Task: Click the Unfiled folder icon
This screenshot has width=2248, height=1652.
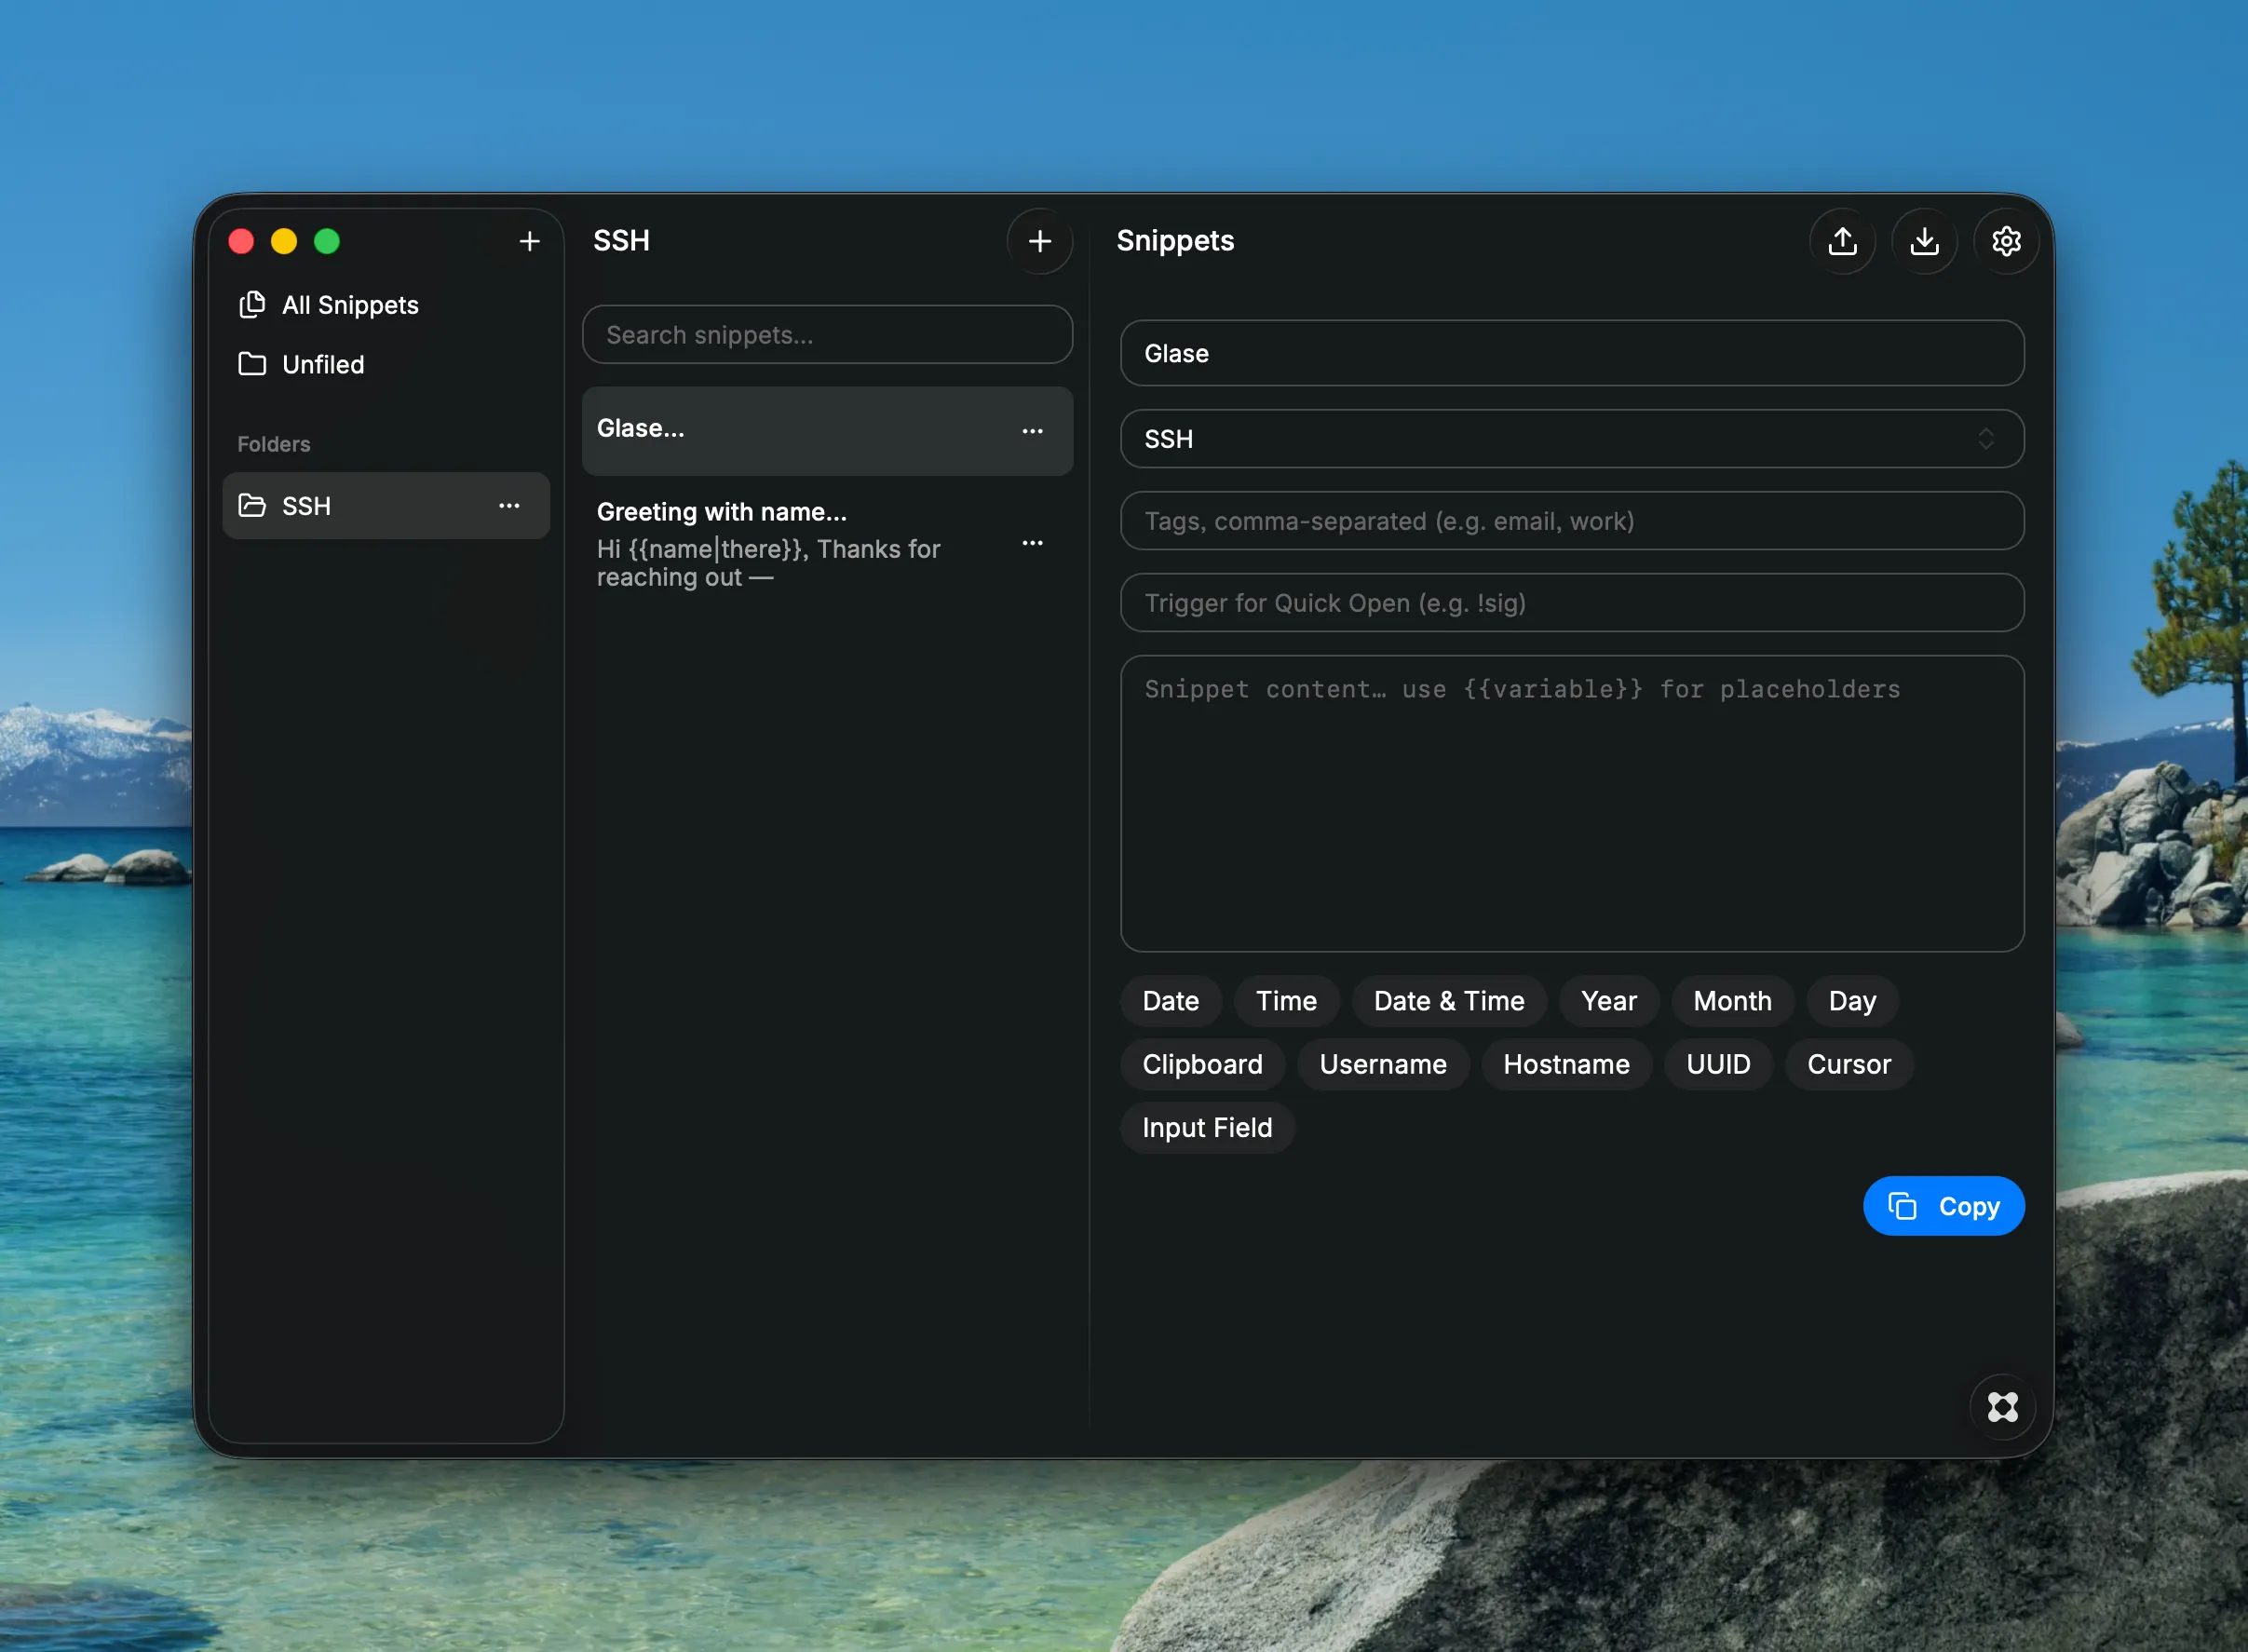Action: pos(252,364)
